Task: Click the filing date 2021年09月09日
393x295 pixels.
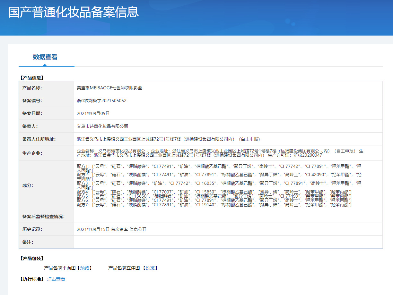Action: [93, 113]
